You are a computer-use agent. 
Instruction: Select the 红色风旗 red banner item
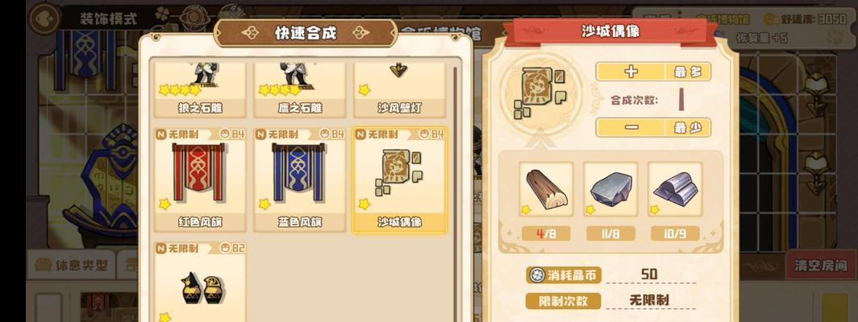tap(200, 180)
